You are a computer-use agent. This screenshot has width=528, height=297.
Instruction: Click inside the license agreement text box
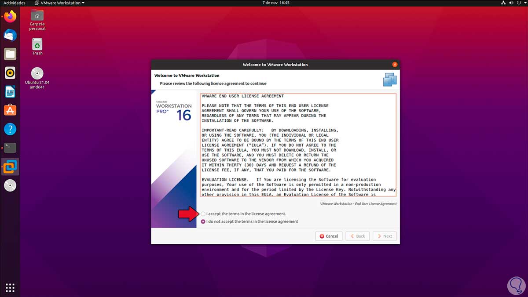coord(298,145)
